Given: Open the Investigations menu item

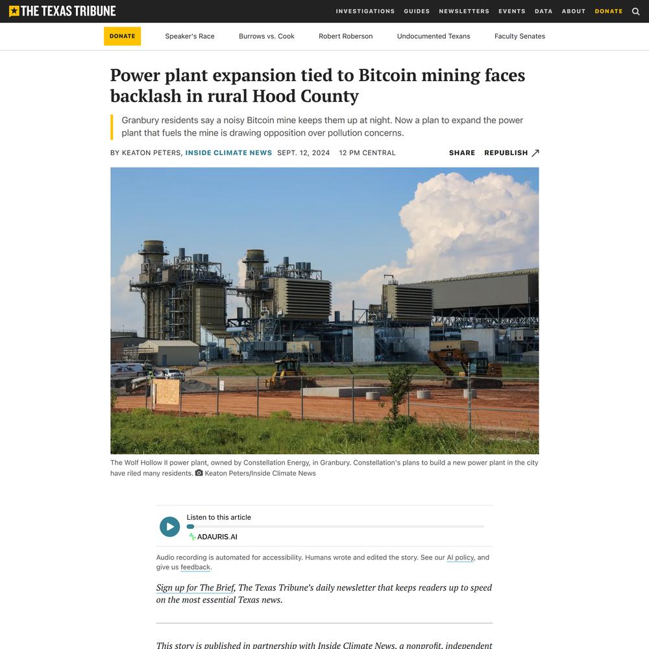Looking at the screenshot, I should click(365, 11).
